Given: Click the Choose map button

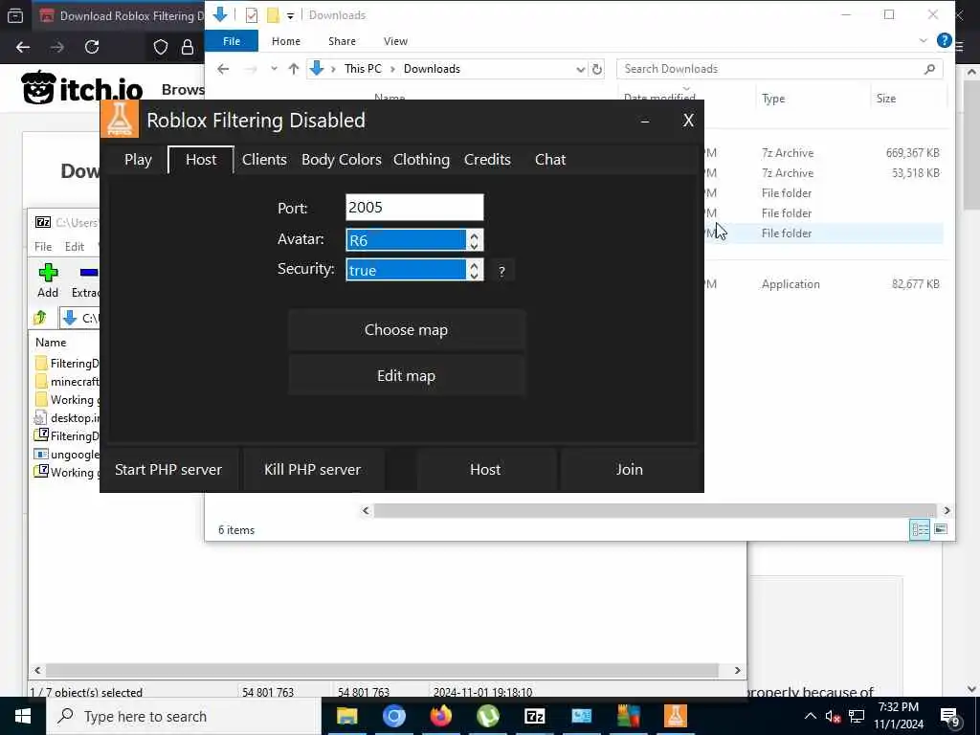Looking at the screenshot, I should click(x=406, y=329).
